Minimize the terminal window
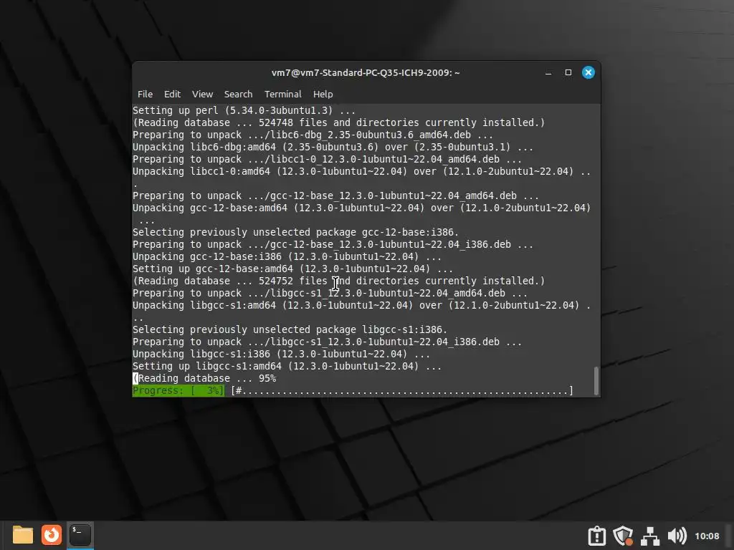734x550 pixels. coord(548,72)
